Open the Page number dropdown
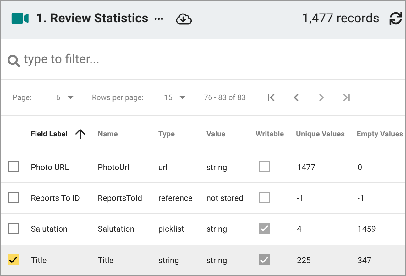This screenshot has width=406, height=276. [65, 97]
